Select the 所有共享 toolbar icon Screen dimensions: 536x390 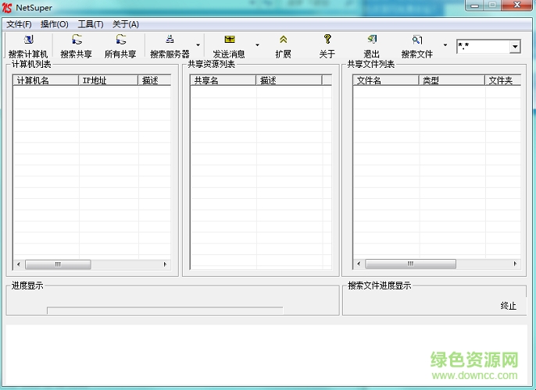(x=120, y=40)
